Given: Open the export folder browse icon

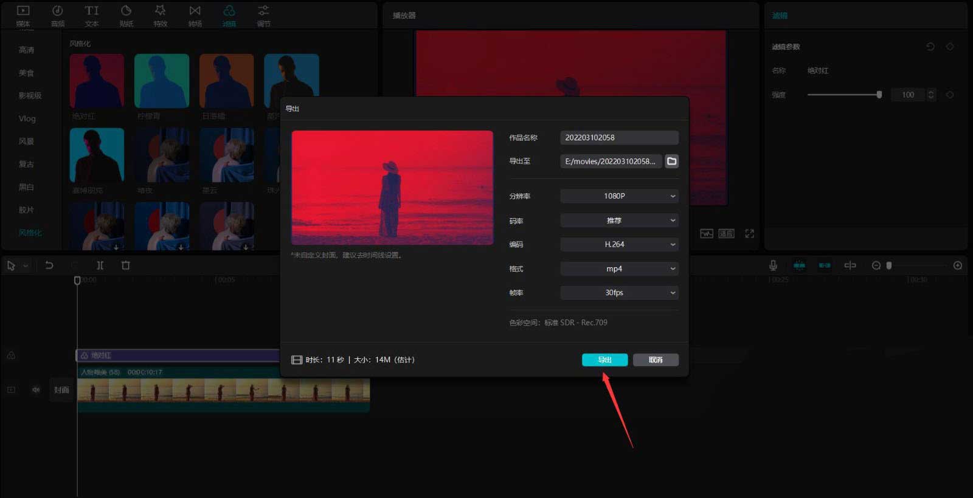Looking at the screenshot, I should pos(671,162).
